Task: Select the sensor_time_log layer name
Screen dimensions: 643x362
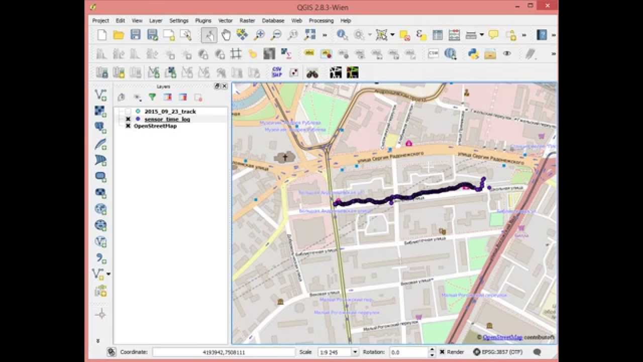Action: (167, 119)
